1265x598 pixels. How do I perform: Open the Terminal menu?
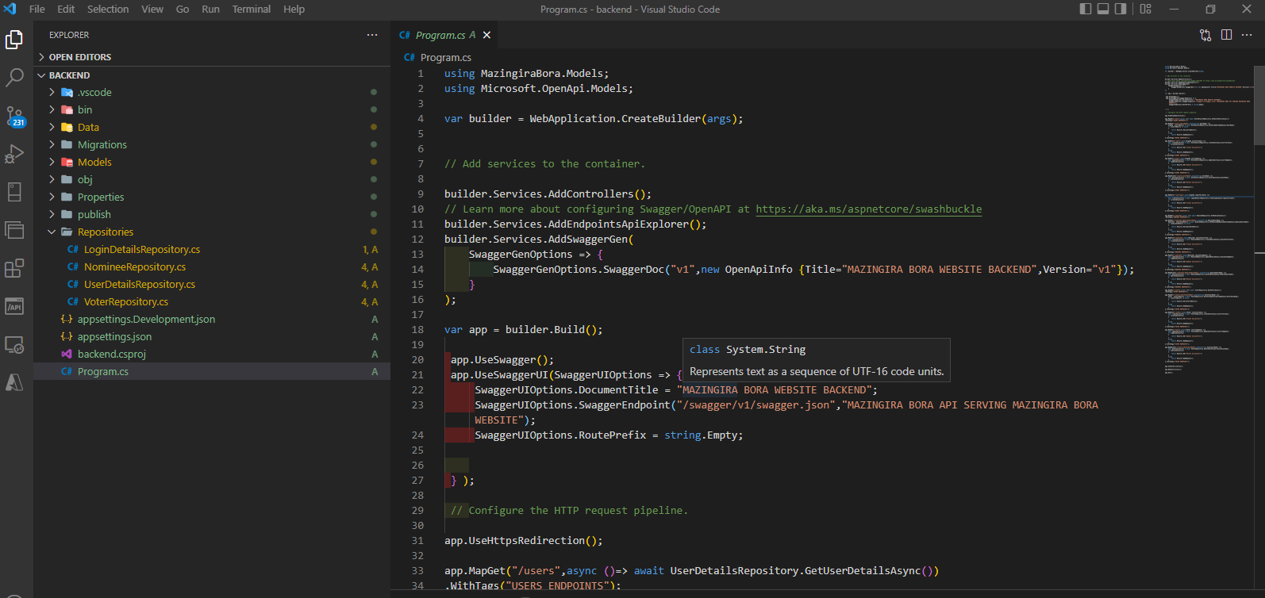(251, 10)
